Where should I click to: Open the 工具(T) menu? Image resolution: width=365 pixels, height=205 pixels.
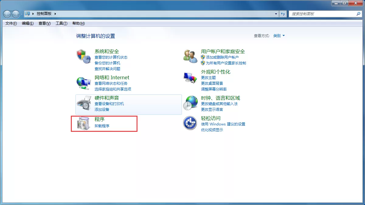(61, 23)
